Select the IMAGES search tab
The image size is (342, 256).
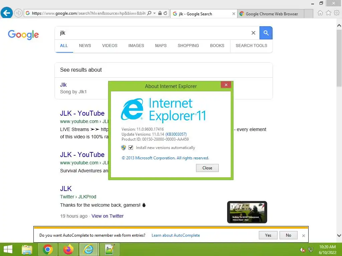(x=136, y=45)
